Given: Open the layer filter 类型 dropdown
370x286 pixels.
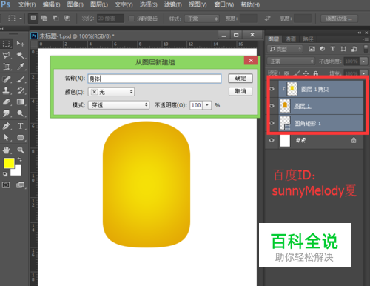Looking at the screenshot, I should [x=285, y=49].
